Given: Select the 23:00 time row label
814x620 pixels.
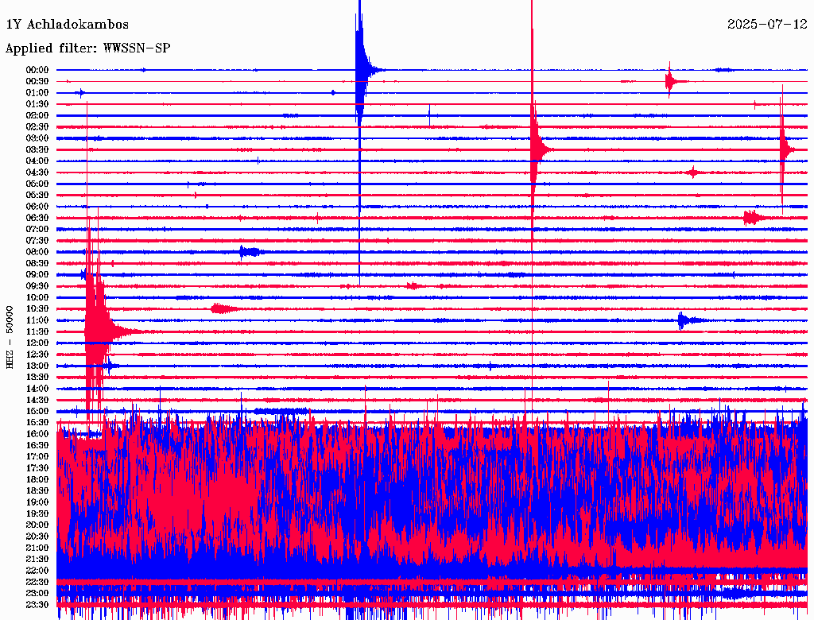Looking at the screenshot, I should tap(37, 594).
